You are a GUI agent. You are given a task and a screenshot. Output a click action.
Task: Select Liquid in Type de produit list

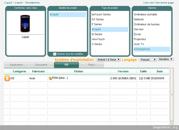110,29
